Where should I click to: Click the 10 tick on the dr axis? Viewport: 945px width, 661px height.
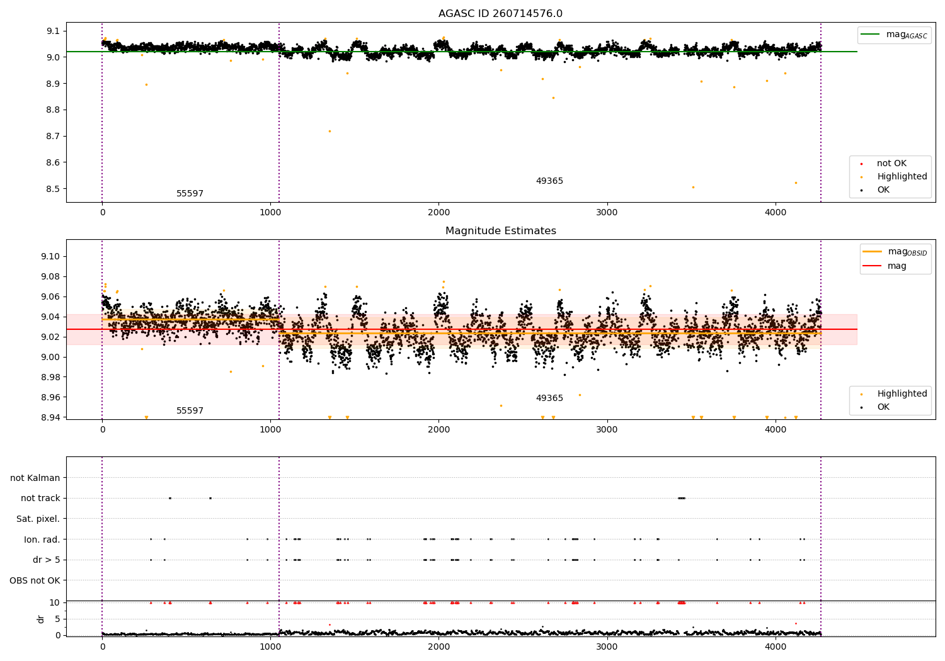[x=55, y=603]
